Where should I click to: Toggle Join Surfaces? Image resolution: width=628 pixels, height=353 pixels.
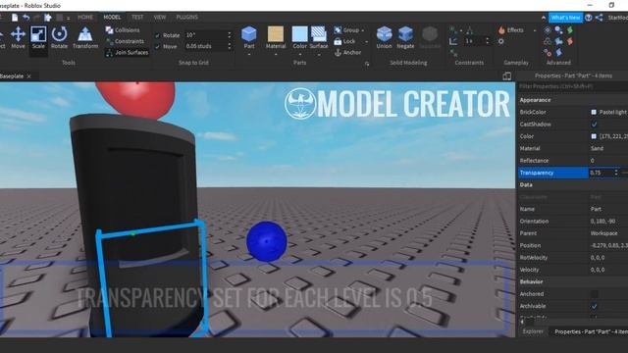click(127, 52)
